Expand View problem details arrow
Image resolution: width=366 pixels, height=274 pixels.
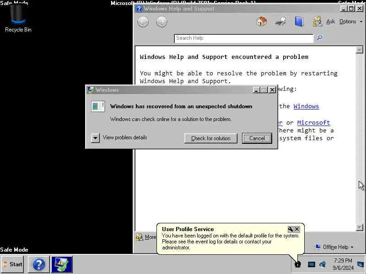95,138
